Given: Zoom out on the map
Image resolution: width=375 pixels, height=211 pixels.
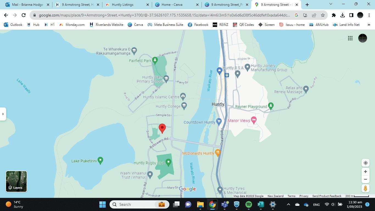Looking at the screenshot, I should (x=365, y=179).
